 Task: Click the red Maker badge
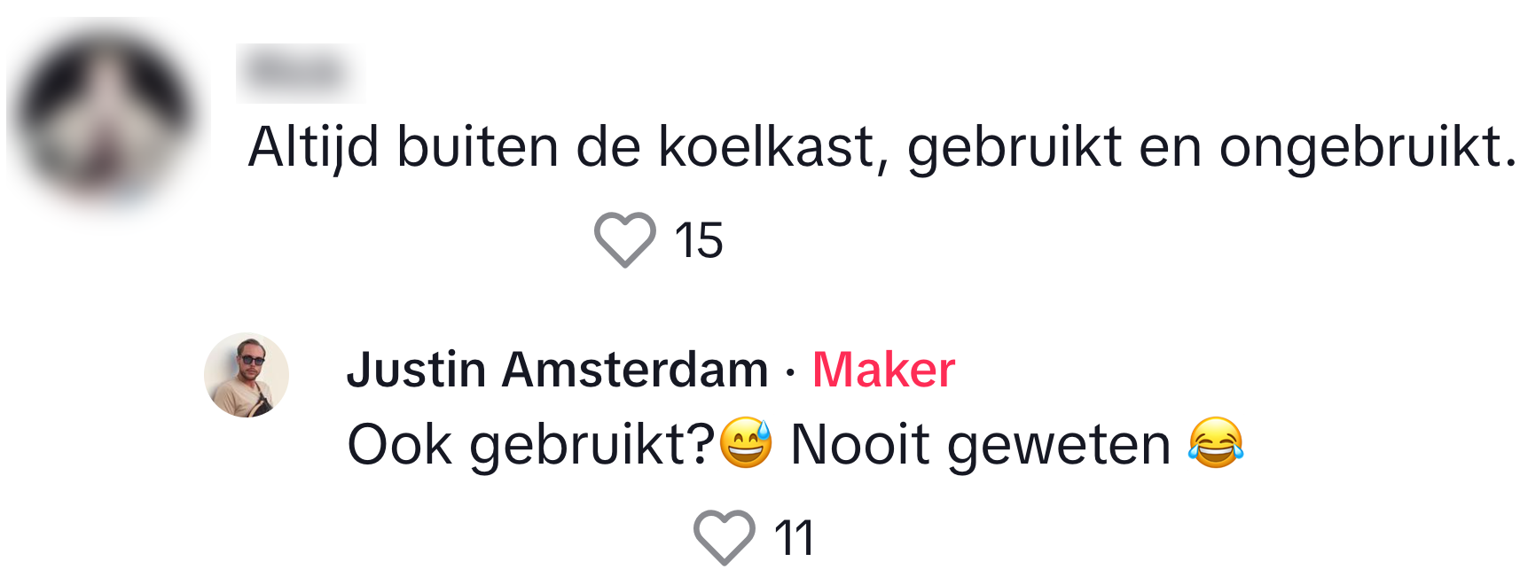click(883, 370)
